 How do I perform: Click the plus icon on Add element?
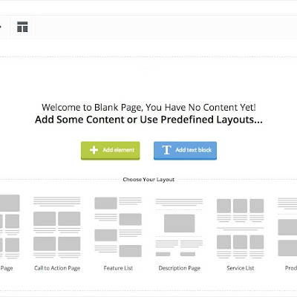click(94, 150)
